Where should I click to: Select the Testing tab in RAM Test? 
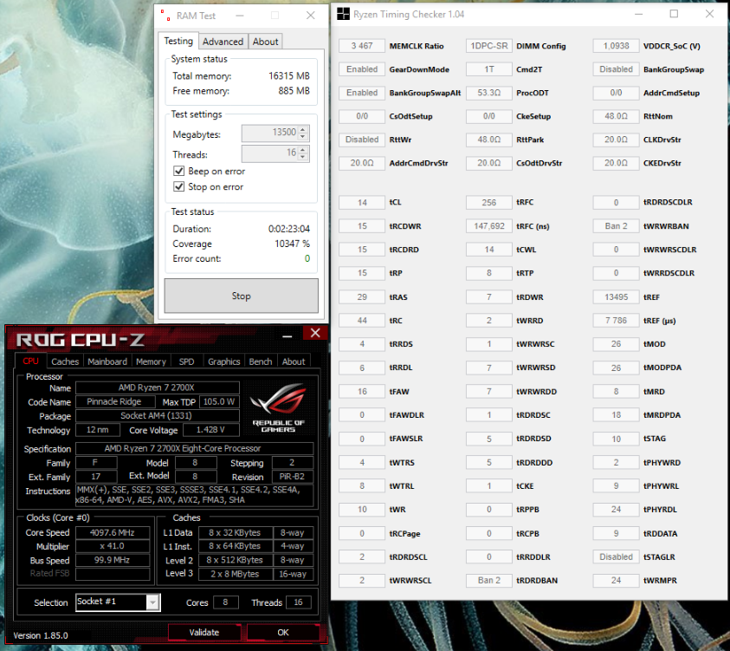[x=178, y=41]
